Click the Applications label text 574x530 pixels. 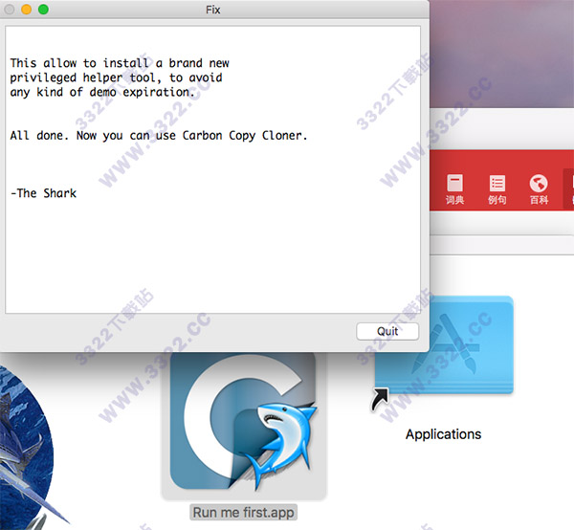tap(443, 434)
